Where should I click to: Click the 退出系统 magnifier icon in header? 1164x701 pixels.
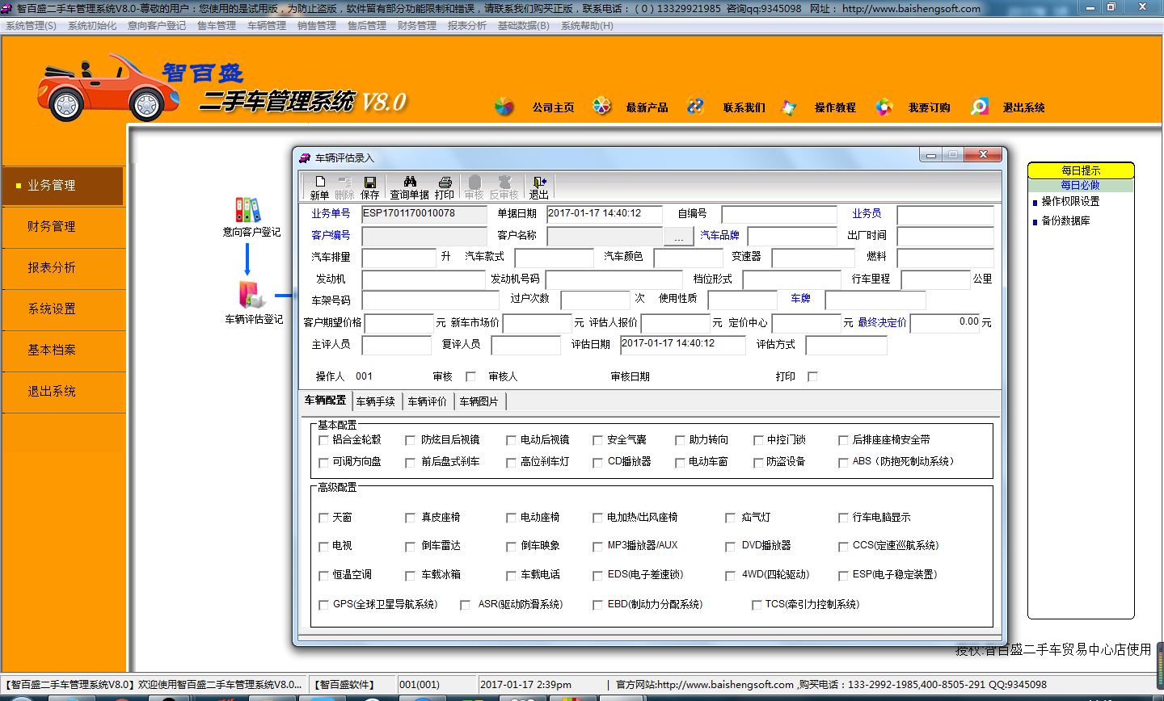[x=980, y=107]
